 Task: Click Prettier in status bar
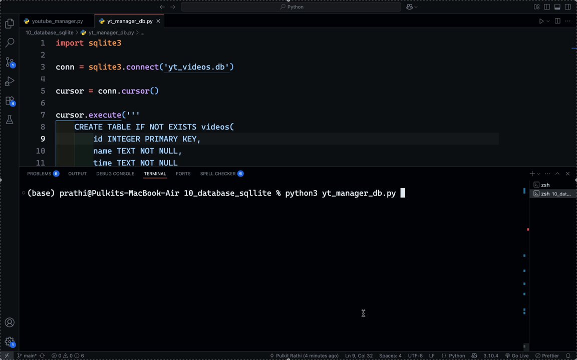pos(547,355)
